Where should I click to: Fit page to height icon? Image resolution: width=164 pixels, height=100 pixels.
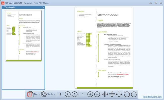(112, 94)
